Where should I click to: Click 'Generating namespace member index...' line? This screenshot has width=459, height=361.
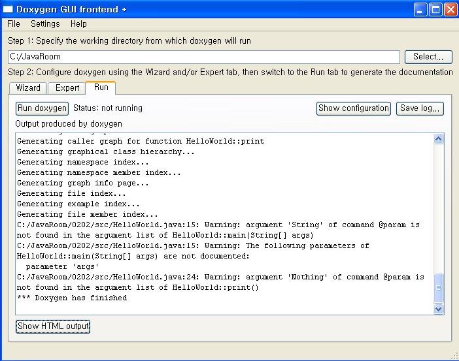tap(99, 173)
